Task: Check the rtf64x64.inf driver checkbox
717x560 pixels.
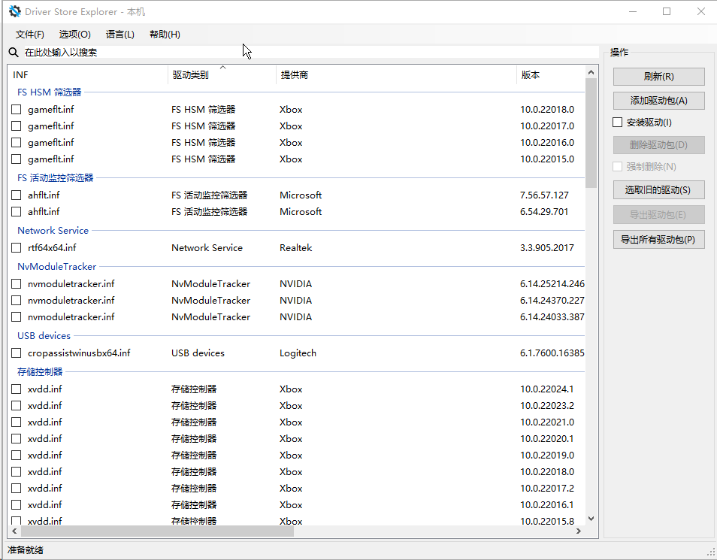Action: 17,248
